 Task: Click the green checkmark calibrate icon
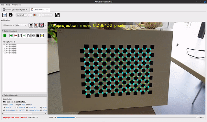click(x=25, y=35)
